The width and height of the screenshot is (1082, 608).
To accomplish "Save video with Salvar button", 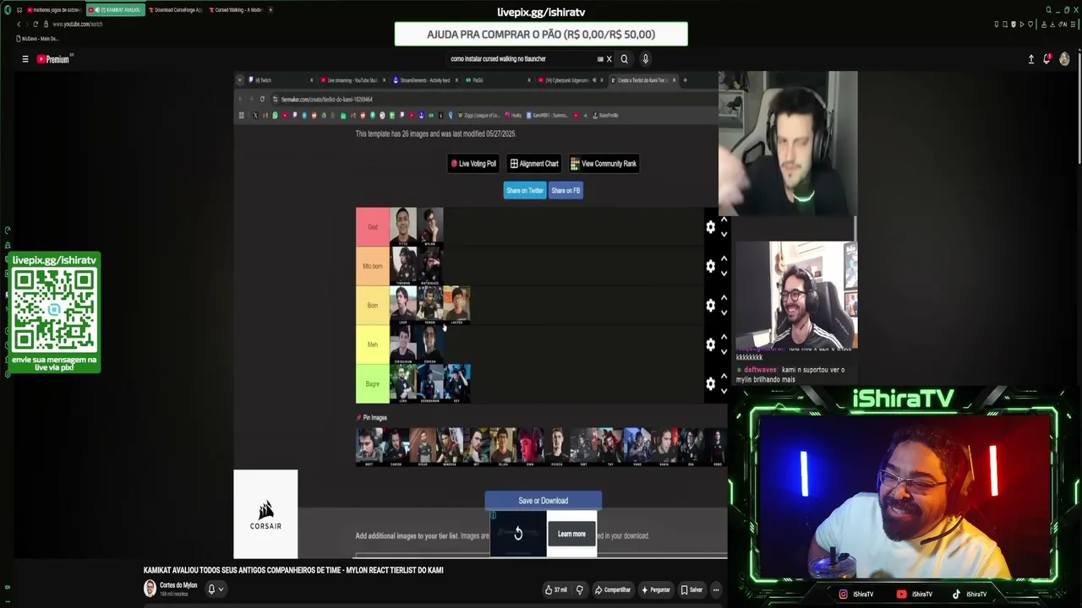I will pos(691,589).
